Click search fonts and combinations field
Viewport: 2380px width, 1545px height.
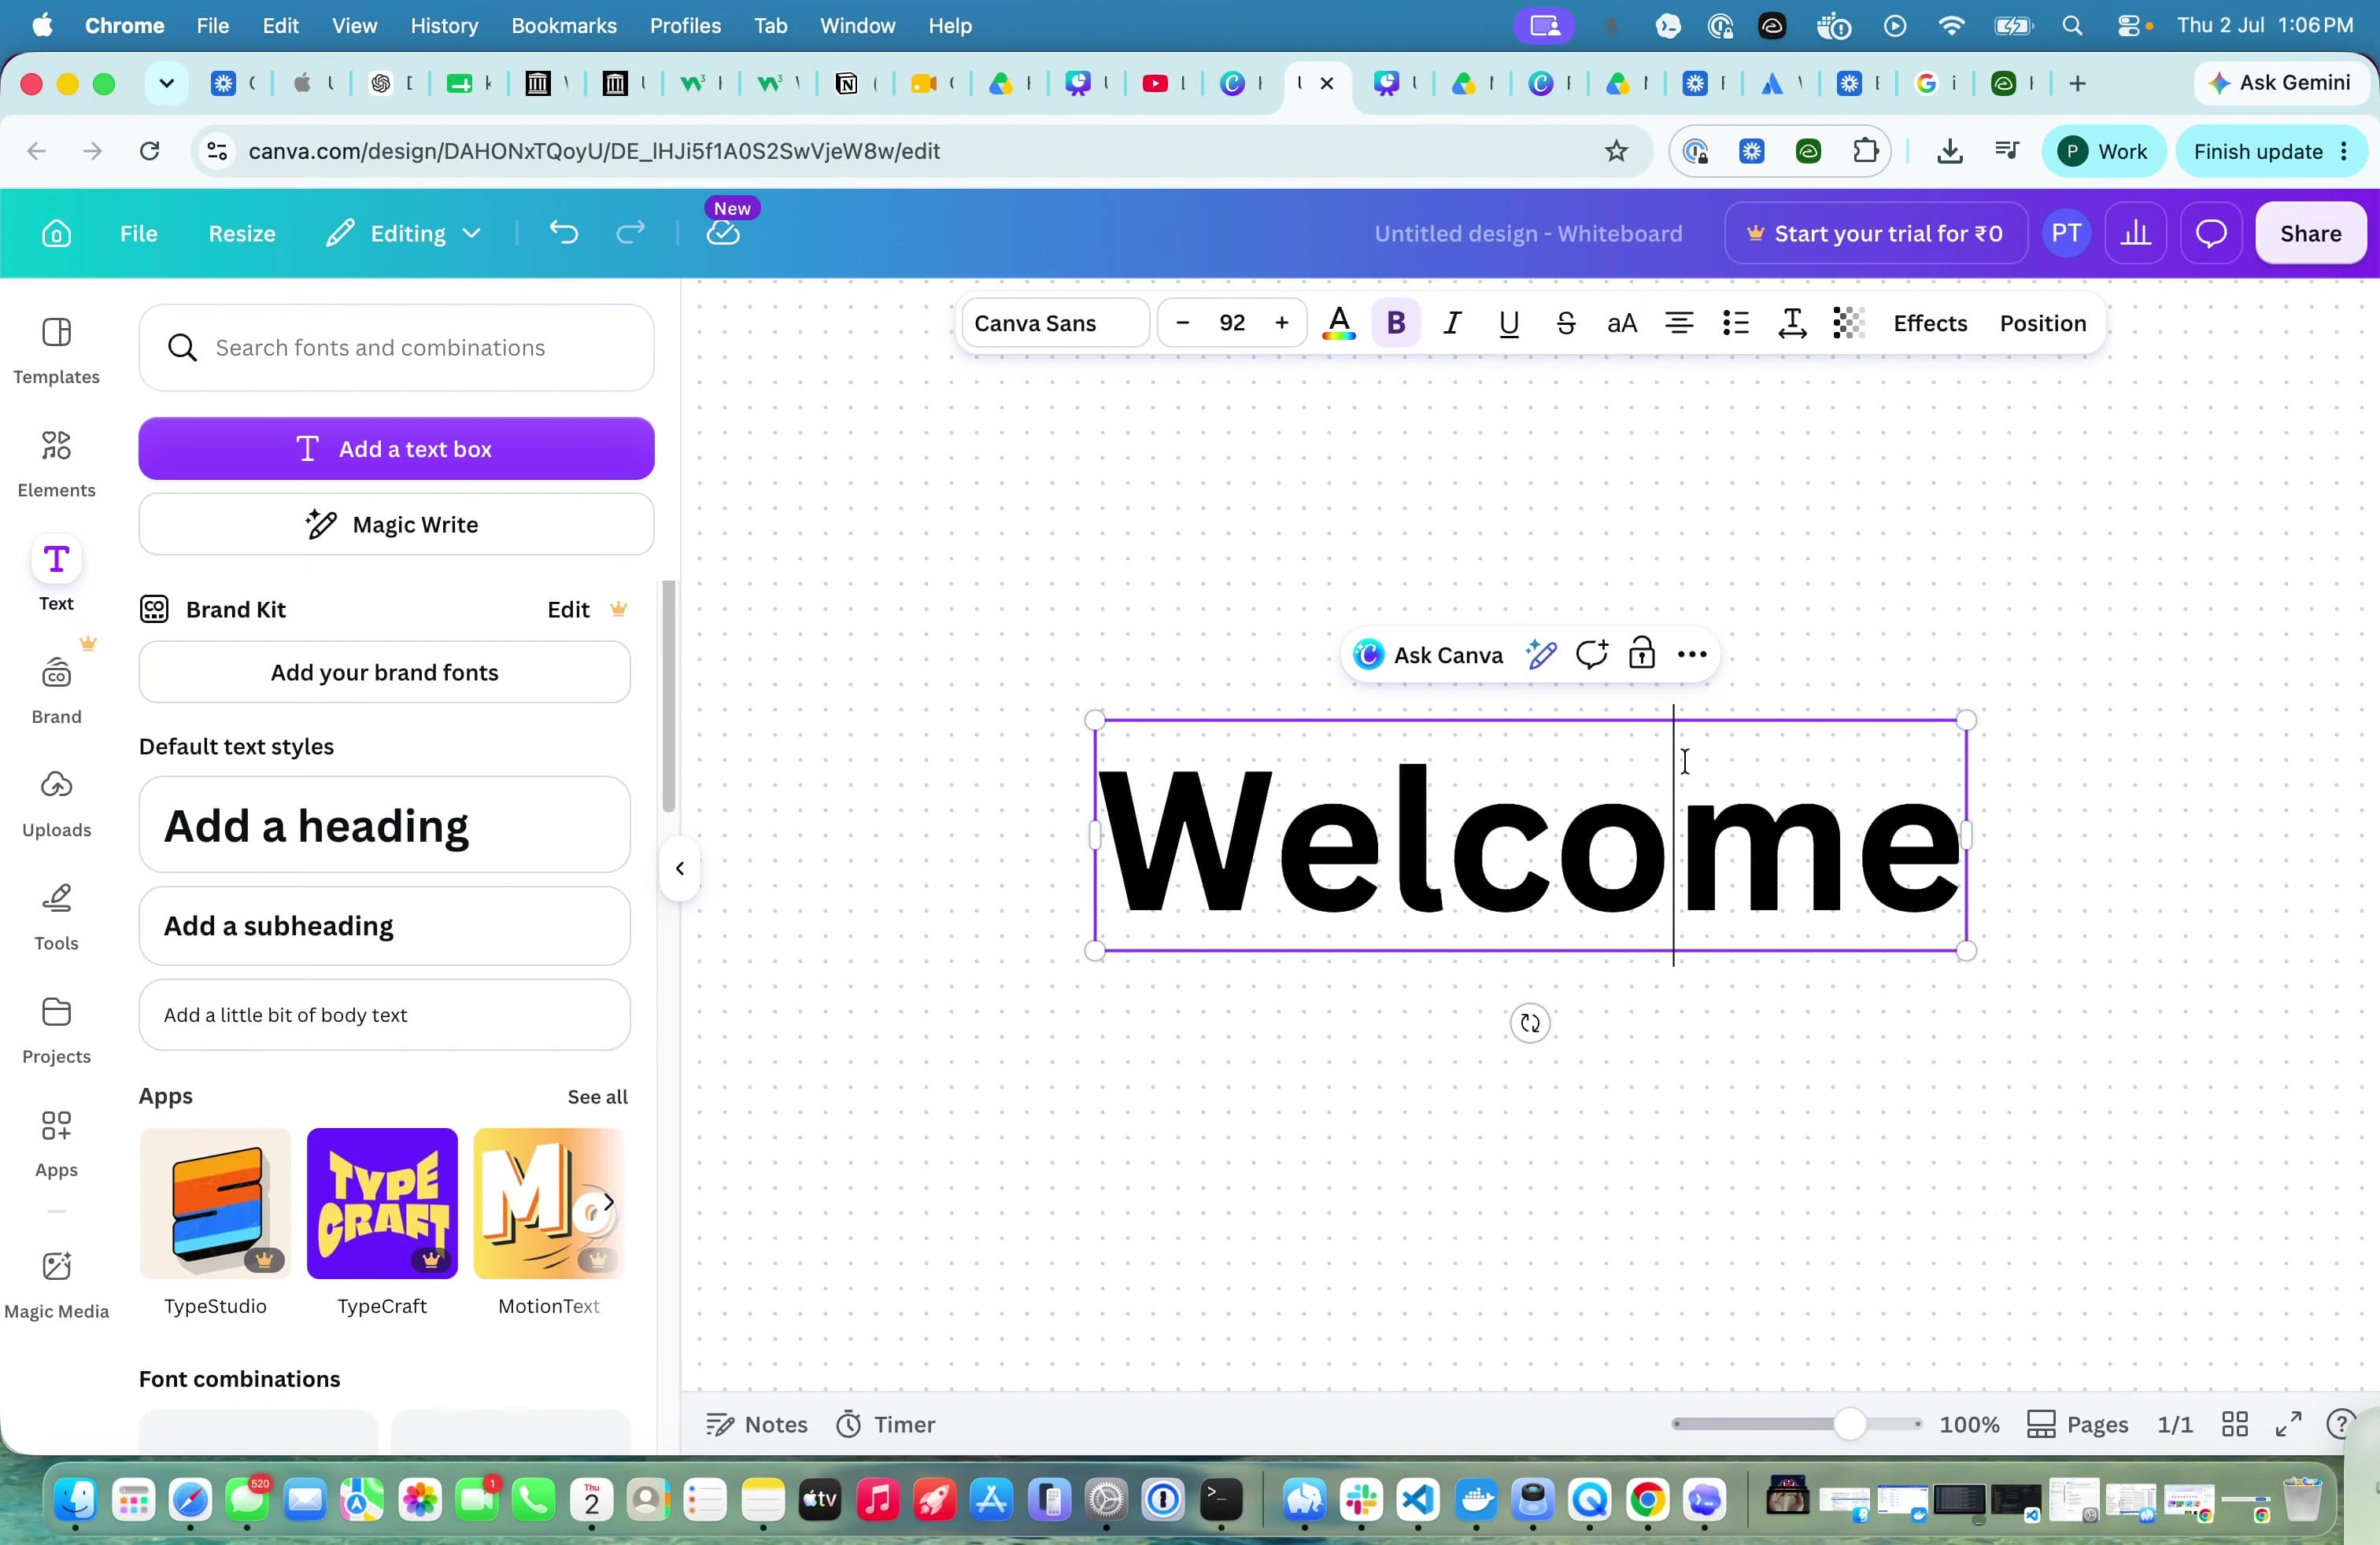tap(396, 348)
